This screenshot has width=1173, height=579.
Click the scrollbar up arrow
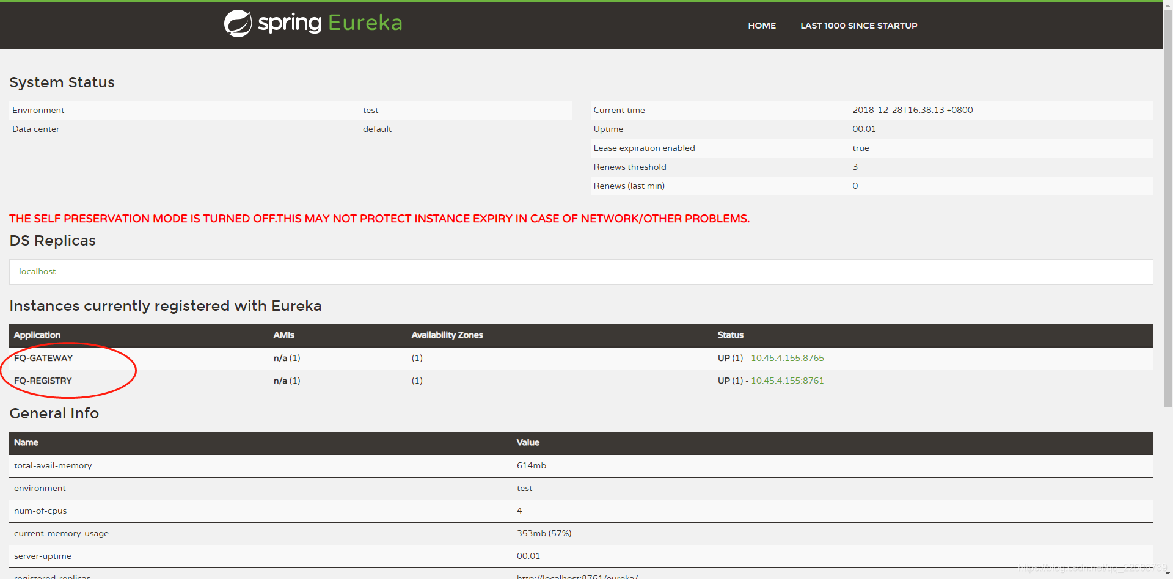click(x=1168, y=5)
